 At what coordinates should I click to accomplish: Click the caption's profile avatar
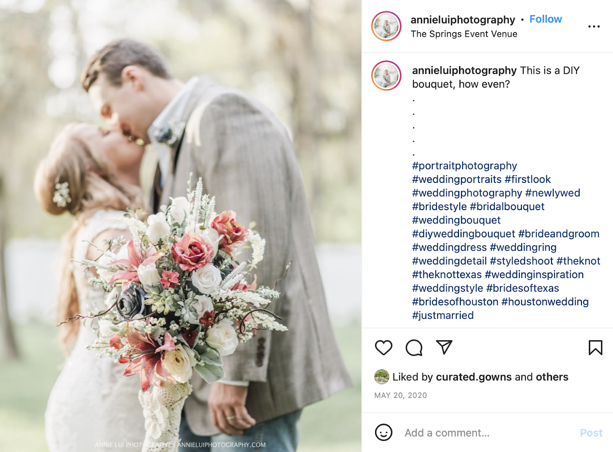(386, 75)
